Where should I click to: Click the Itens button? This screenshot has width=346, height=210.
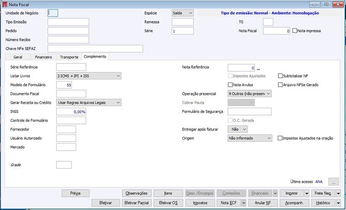(x=168, y=193)
